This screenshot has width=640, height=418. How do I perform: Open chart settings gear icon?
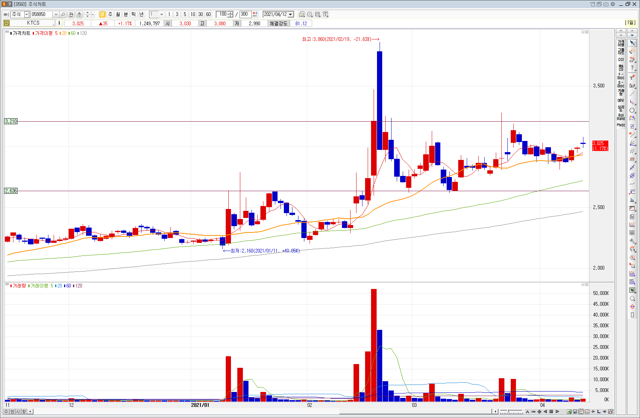tap(310, 14)
